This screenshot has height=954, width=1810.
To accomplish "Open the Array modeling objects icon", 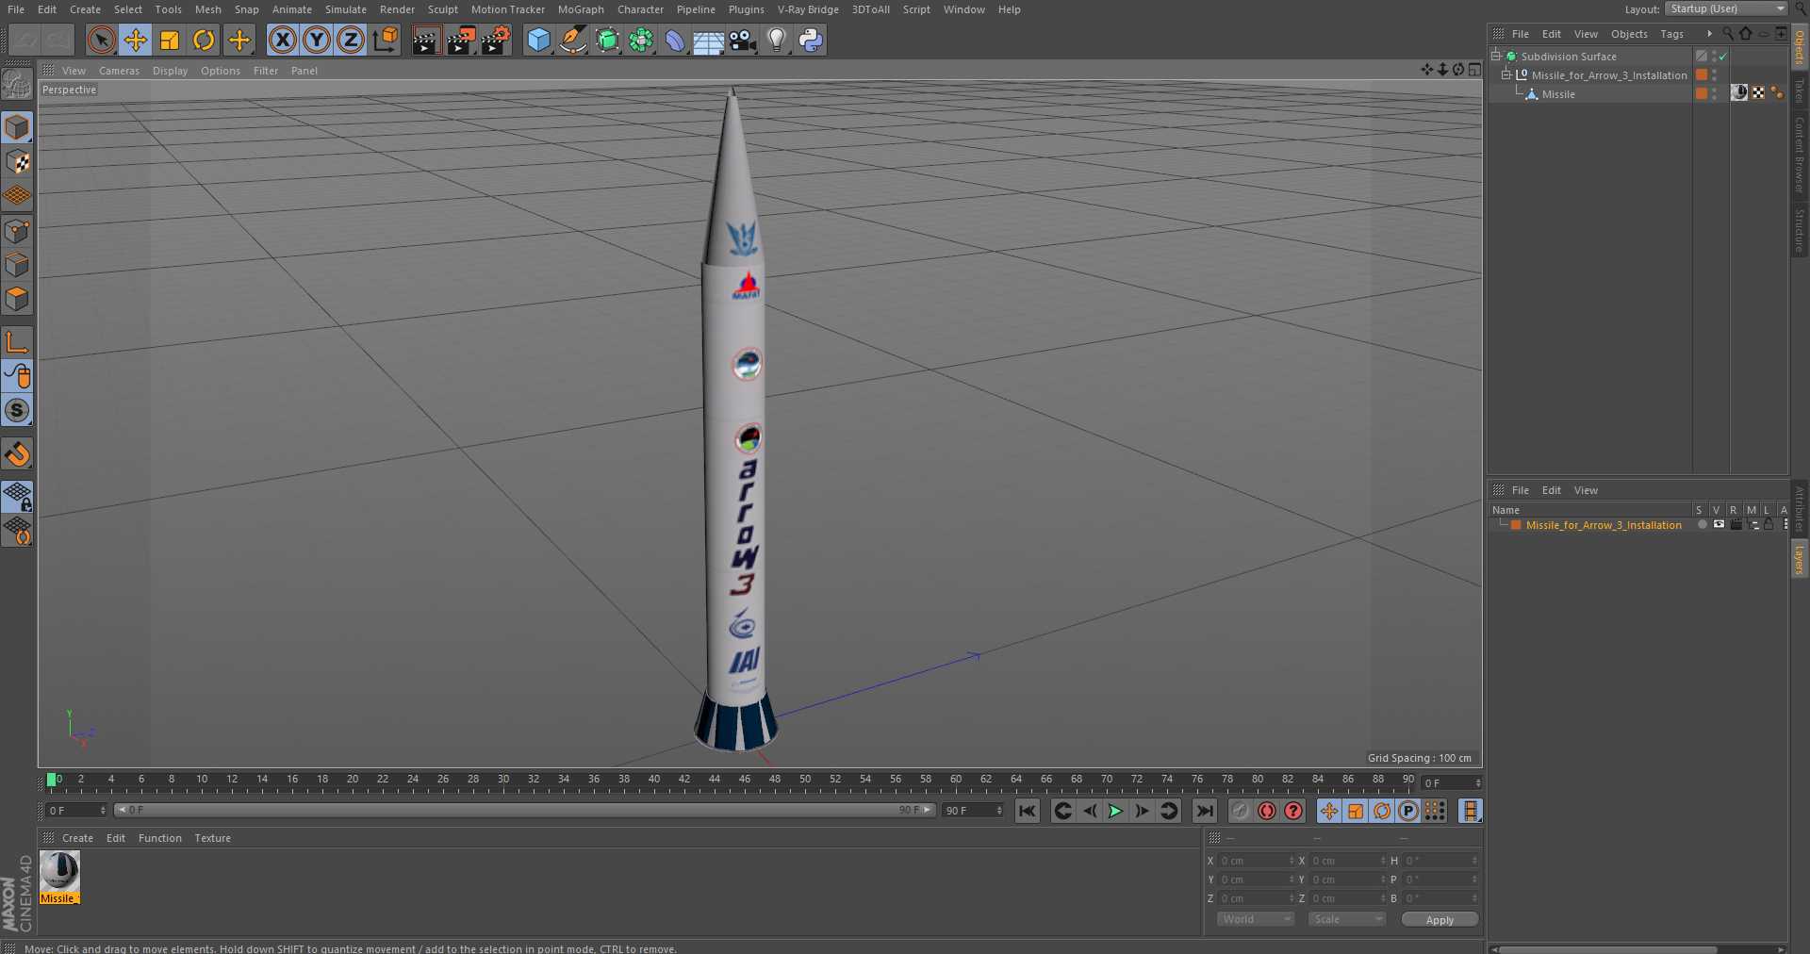I will click(641, 40).
